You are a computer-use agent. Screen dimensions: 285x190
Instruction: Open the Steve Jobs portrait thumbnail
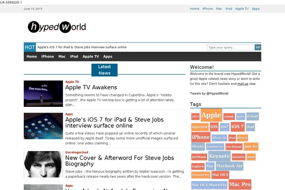coord(43,164)
